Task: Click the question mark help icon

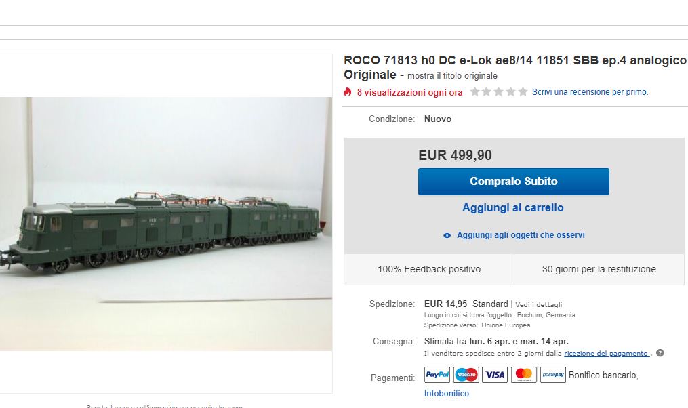Action: coord(660,352)
